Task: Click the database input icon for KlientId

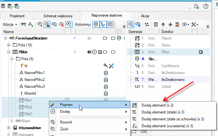Action: (x=106, y=93)
